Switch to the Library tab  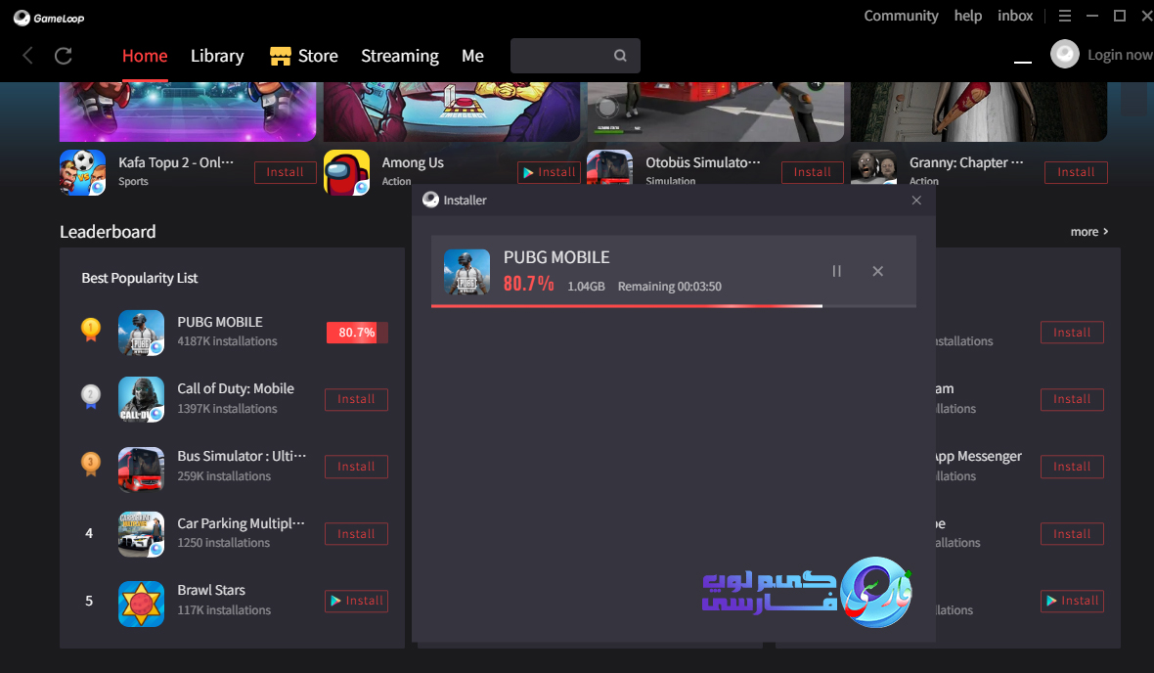pos(217,56)
